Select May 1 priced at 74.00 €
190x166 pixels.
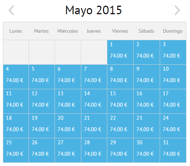click(x=120, y=52)
